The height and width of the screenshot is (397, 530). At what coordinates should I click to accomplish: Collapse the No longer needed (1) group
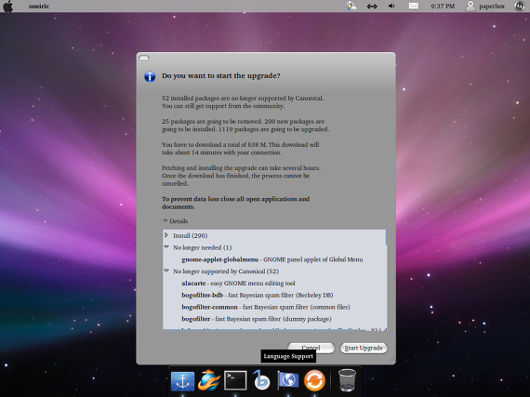point(166,247)
